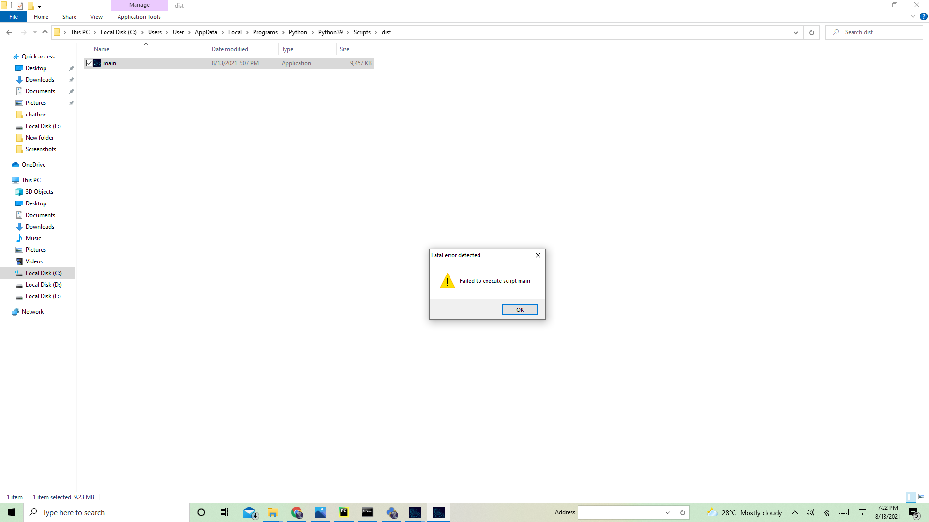Expand the address bar history dropdown

(x=795, y=32)
